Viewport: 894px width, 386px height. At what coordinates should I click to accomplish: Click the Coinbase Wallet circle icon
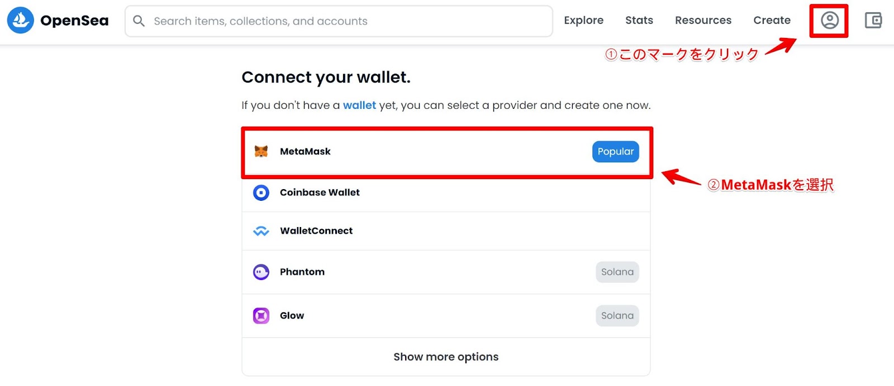pyautogui.click(x=261, y=192)
